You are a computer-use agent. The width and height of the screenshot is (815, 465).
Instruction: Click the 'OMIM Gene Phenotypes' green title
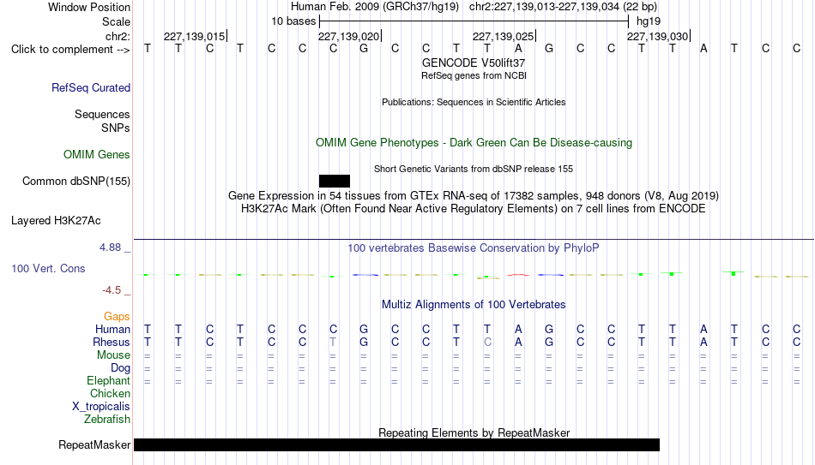click(x=474, y=143)
